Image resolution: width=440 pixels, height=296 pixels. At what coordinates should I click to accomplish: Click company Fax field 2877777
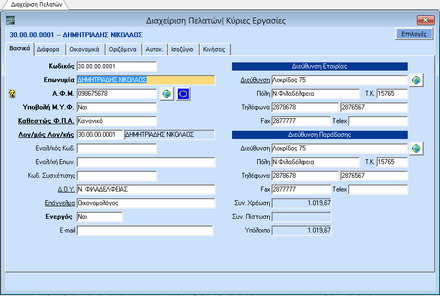click(302, 121)
